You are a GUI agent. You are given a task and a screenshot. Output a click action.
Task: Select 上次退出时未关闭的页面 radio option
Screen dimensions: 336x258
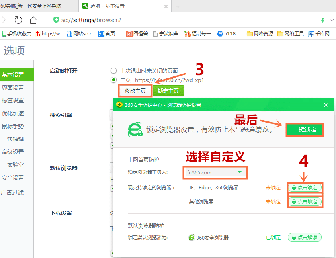click(x=114, y=71)
